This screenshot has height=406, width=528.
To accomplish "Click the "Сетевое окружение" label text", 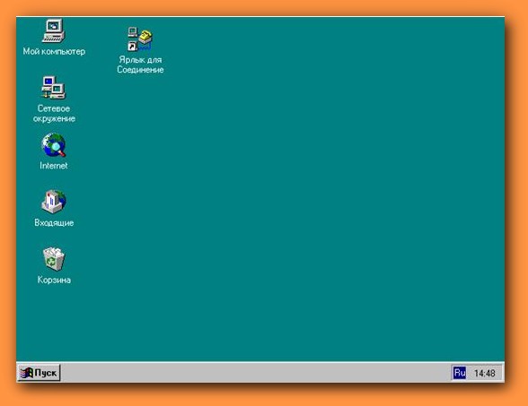I will pos(54,113).
